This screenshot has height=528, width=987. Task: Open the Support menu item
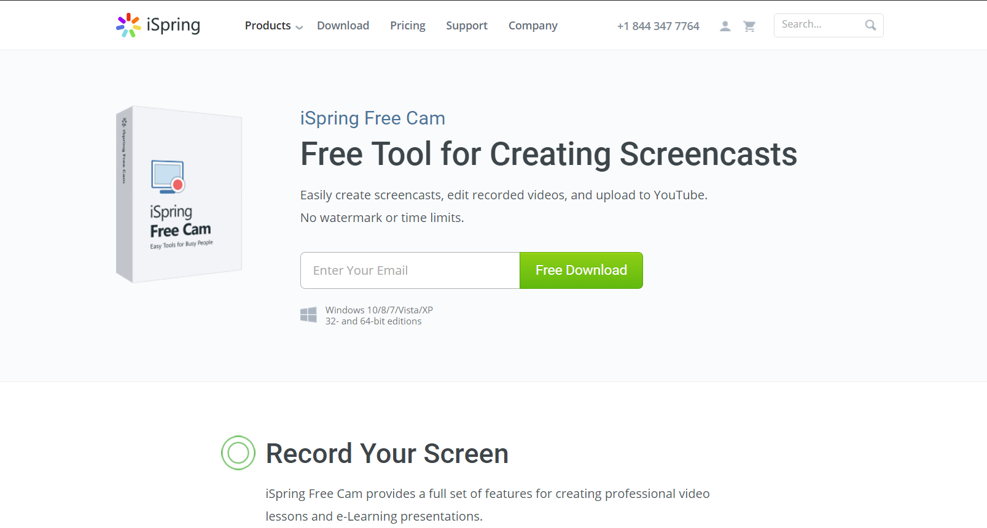(x=467, y=26)
